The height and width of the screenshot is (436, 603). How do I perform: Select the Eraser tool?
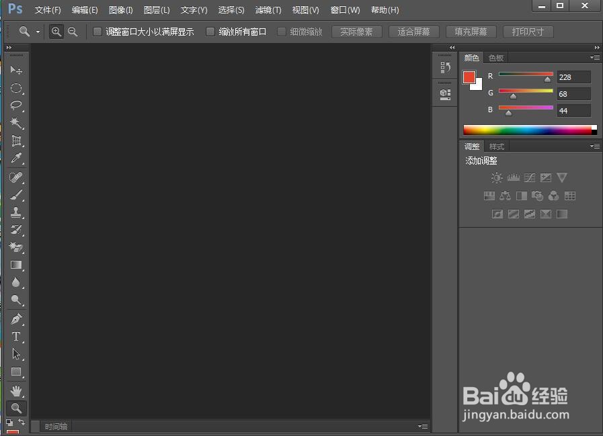(x=16, y=247)
